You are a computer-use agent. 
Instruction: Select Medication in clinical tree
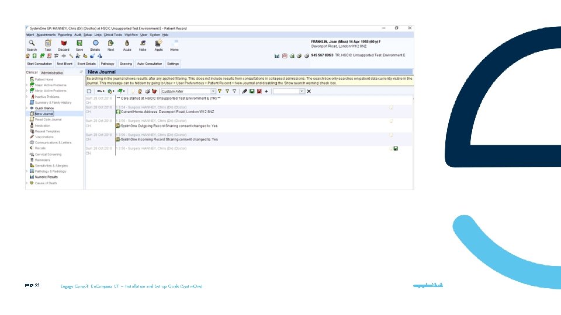(x=42, y=126)
